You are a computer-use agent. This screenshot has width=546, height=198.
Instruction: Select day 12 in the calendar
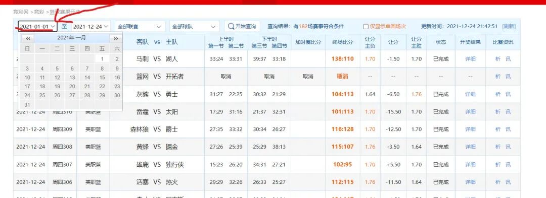coord(57,77)
